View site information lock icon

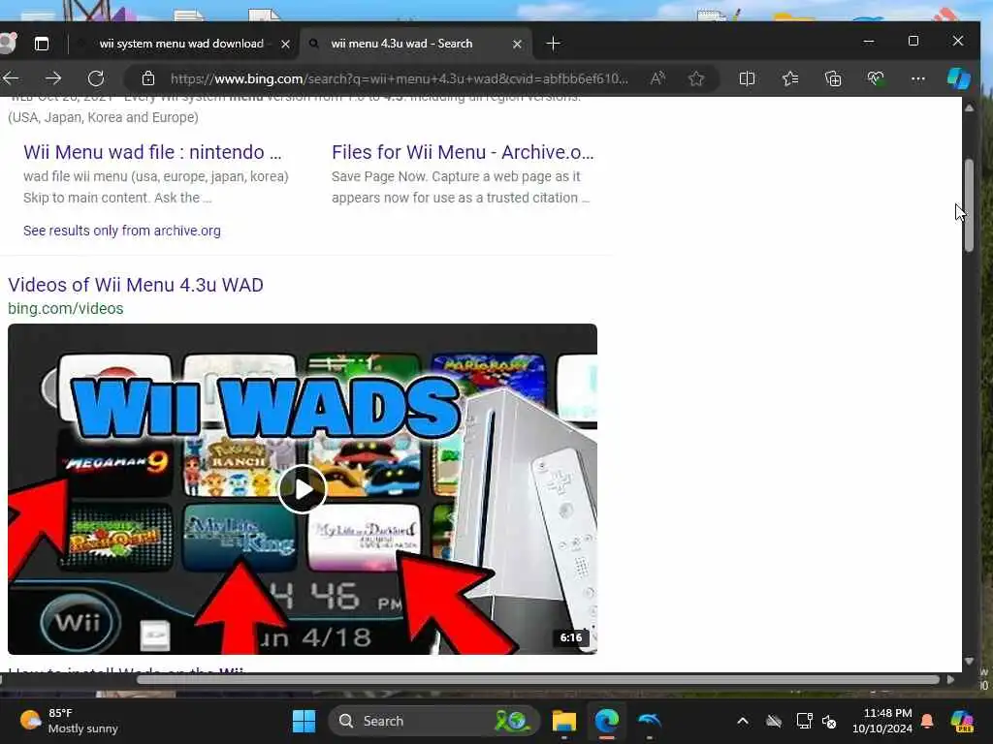click(148, 78)
